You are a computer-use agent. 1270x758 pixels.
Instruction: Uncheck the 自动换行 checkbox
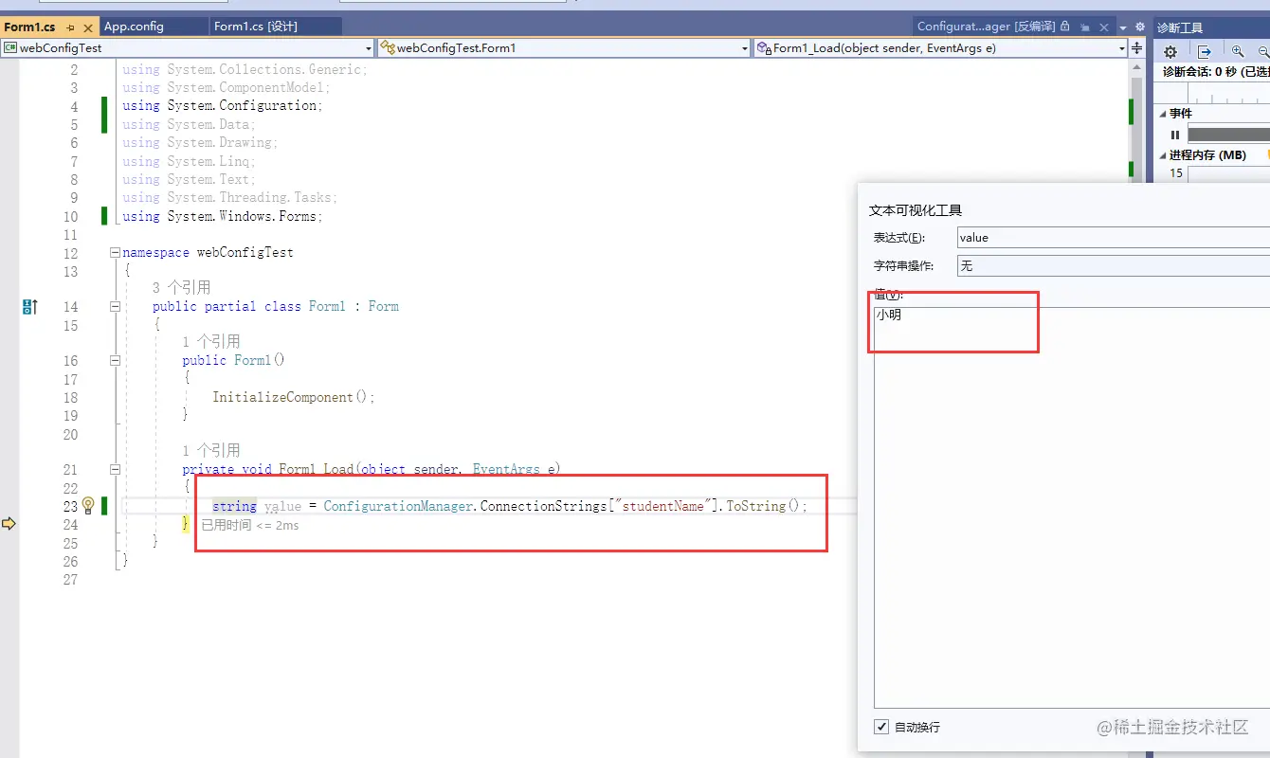click(x=882, y=727)
